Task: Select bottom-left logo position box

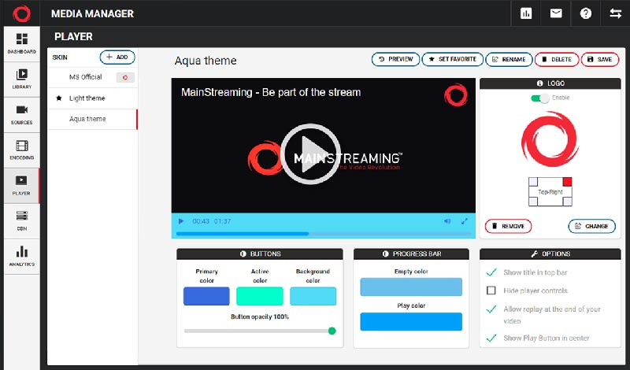Action: 533,202
